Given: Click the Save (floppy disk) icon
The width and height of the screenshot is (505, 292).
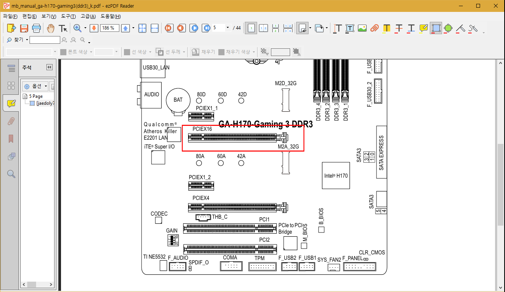Looking at the screenshot, I should [24, 28].
